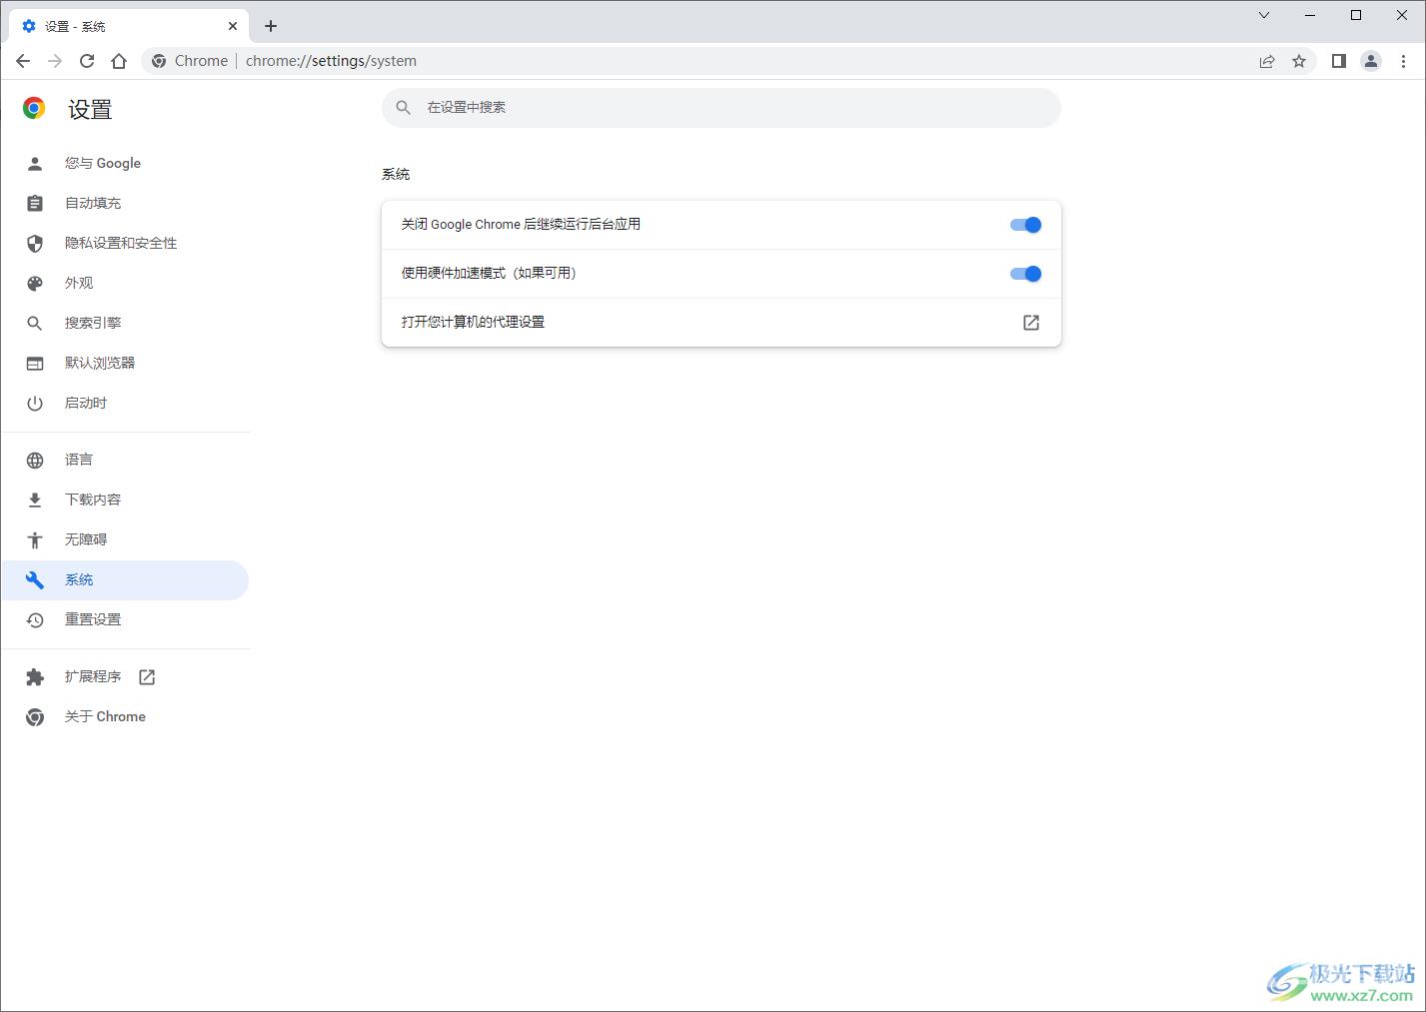Bookmark this page with the star
Viewport: 1426px width, 1012px height.
coord(1299,61)
